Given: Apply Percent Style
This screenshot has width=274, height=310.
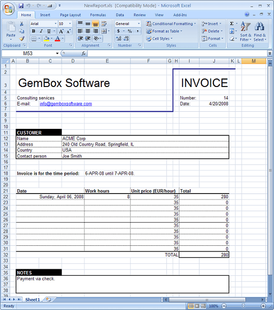Looking at the screenshot, I should tap(130, 31).
